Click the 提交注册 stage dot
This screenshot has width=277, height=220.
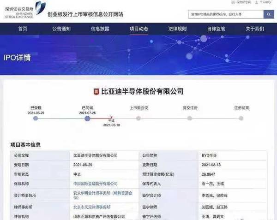pos(190,119)
